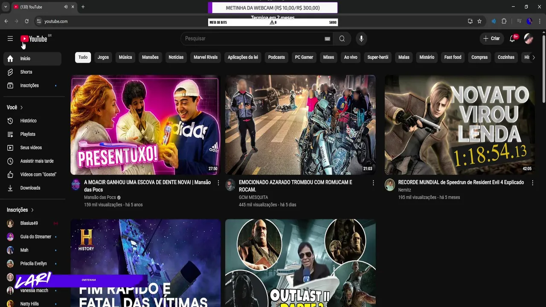The width and height of the screenshot is (546, 307).
Task: Open the on-screen keyboard icon in search
Action: coord(327,39)
